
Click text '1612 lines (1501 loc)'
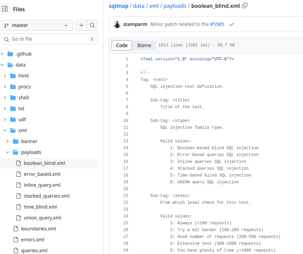click(184, 45)
